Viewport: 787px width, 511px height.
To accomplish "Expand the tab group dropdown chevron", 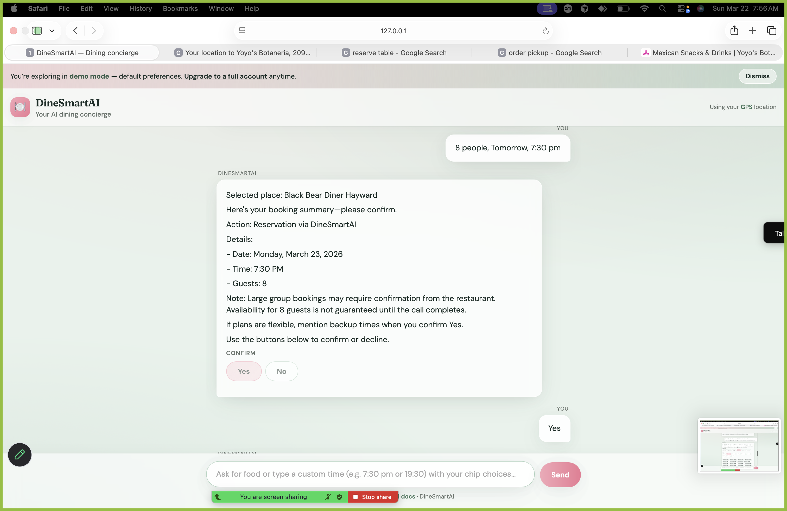I will tap(52, 31).
